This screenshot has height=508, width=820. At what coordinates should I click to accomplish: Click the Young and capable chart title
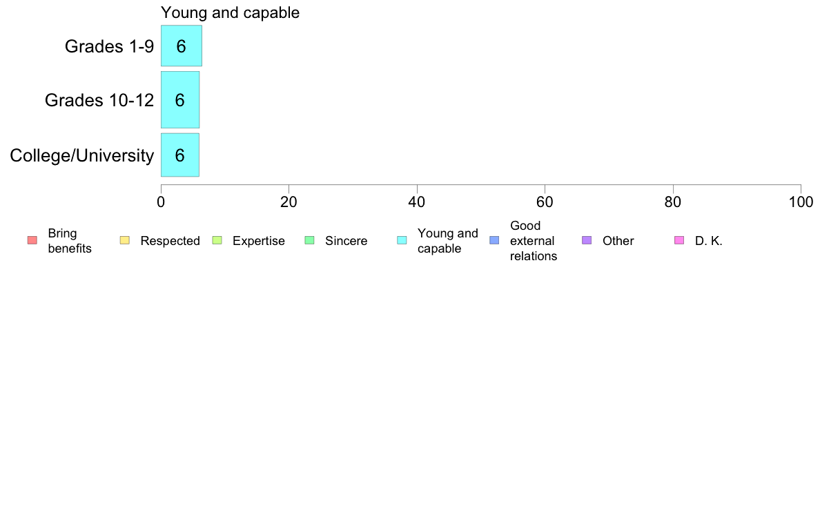pyautogui.click(x=230, y=12)
